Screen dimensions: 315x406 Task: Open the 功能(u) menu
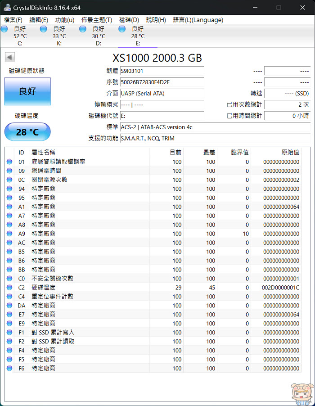point(65,20)
